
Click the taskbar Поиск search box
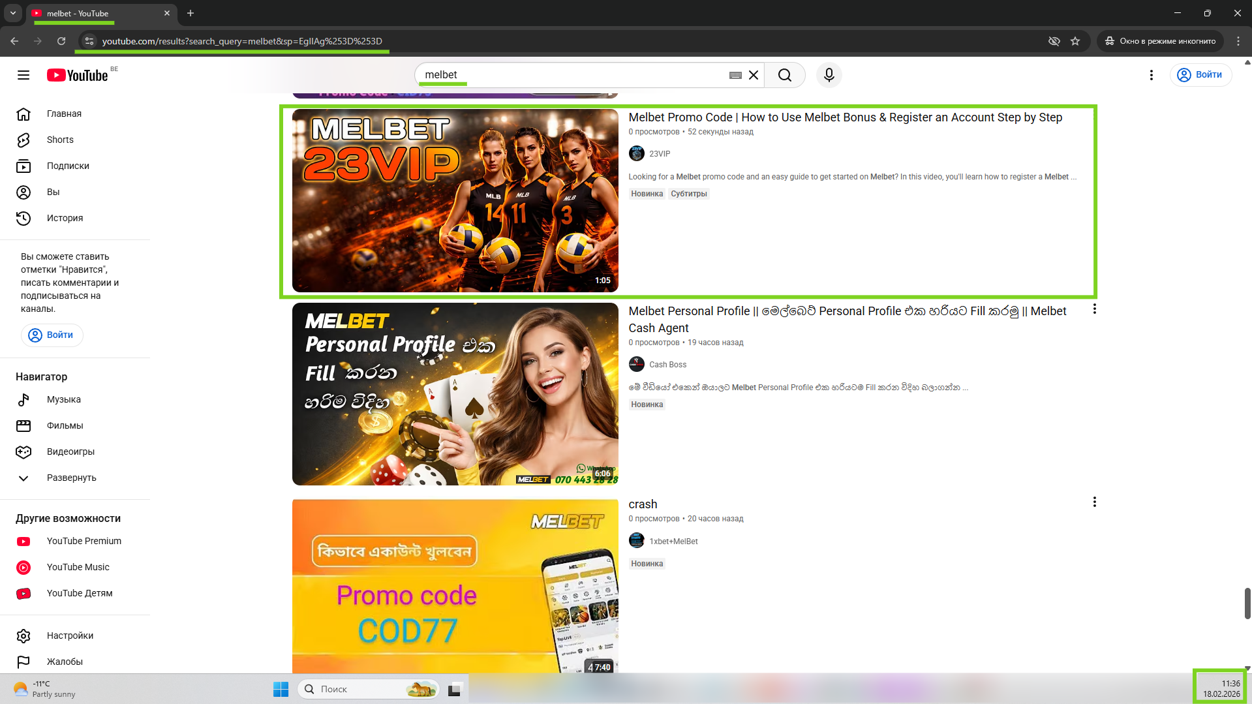coord(369,689)
